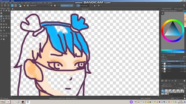Collapse the layers docker
Image resolution: width=186 pixels, height=104 pixels.
(x=162, y=57)
